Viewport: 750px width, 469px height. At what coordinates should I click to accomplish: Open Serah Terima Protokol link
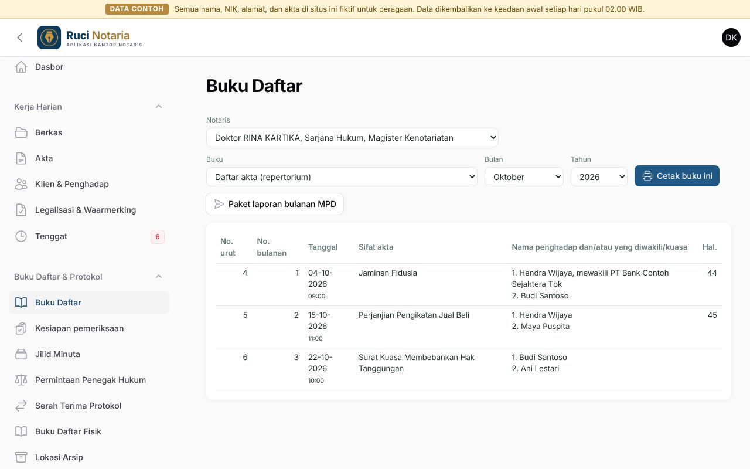(x=89, y=406)
